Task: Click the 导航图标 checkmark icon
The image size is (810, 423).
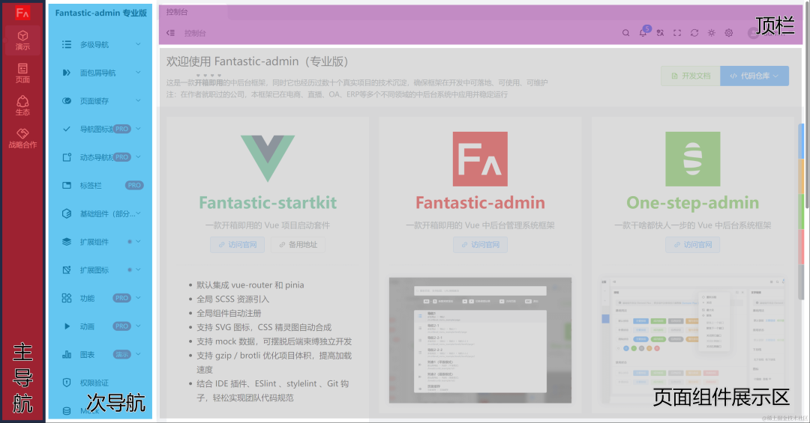Action: pos(67,129)
